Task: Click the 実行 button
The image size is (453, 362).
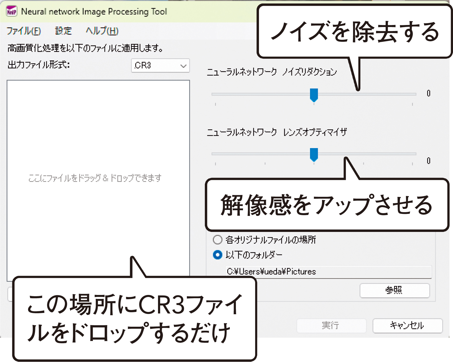Action: [331, 325]
